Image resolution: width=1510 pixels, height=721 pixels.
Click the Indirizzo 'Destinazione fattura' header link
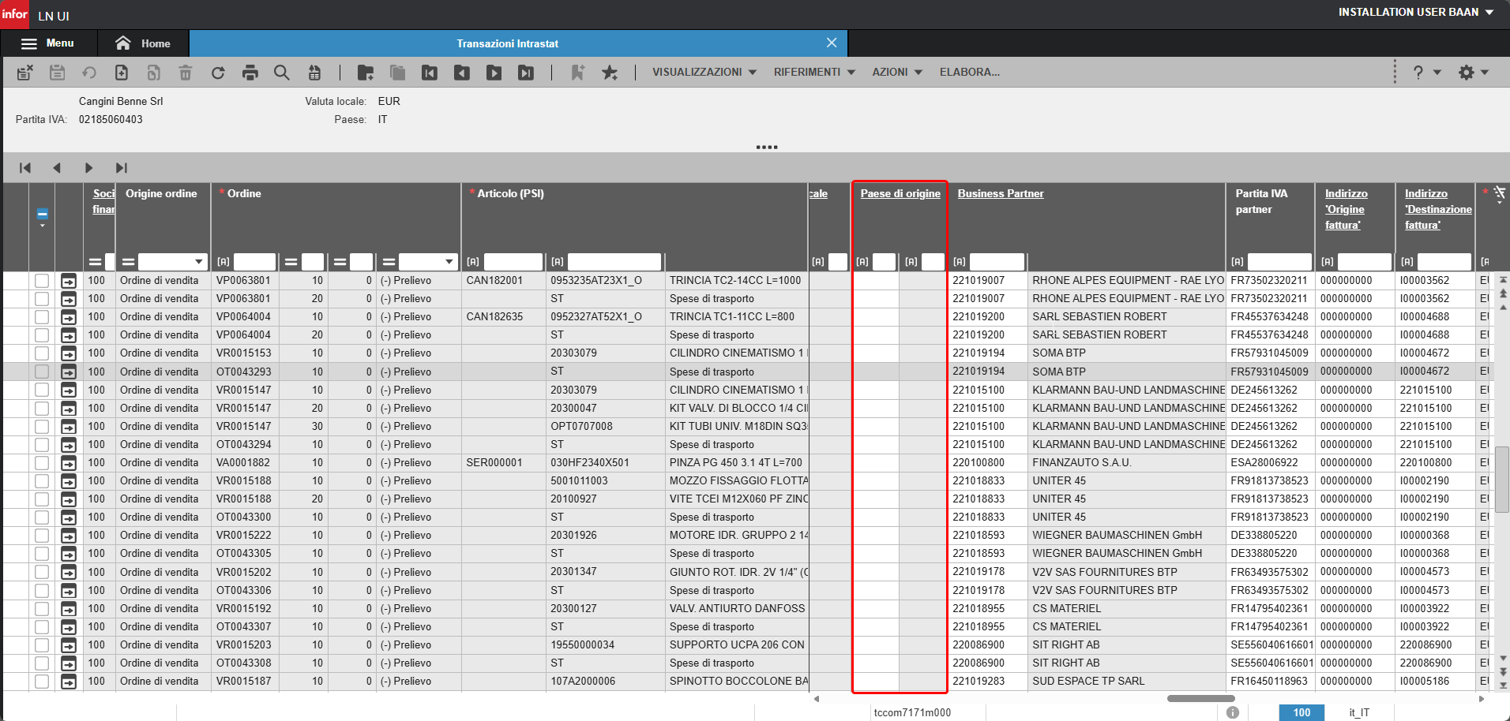coord(1438,209)
